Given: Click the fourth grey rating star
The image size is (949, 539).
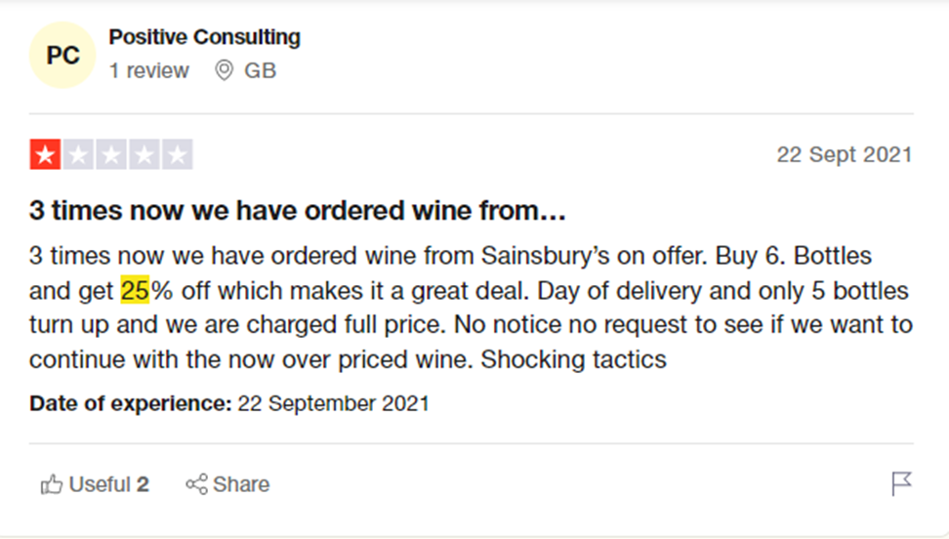Looking at the screenshot, I should (x=144, y=154).
